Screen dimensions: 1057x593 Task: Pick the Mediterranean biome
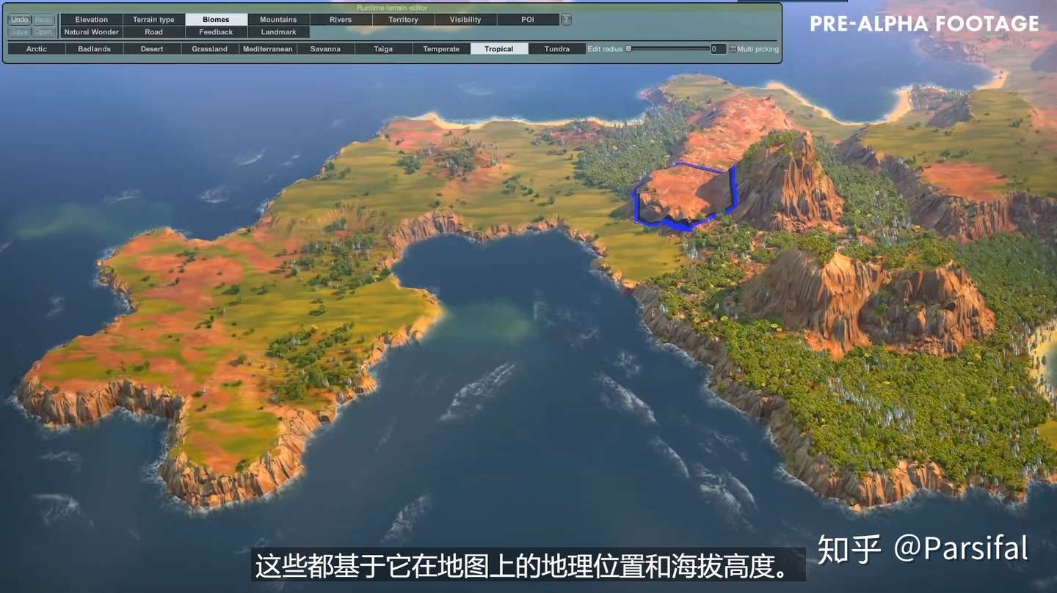coord(268,49)
